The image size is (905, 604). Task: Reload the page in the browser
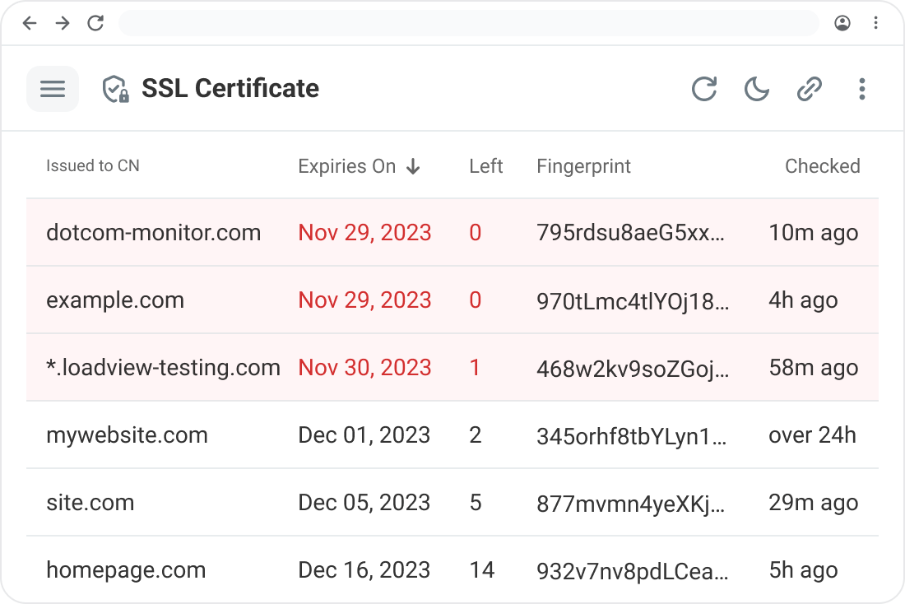pos(95,23)
